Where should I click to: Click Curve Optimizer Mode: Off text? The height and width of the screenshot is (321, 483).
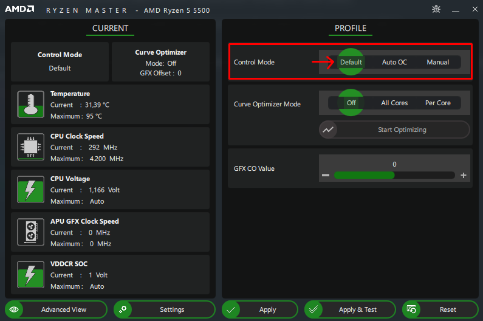[161, 63]
